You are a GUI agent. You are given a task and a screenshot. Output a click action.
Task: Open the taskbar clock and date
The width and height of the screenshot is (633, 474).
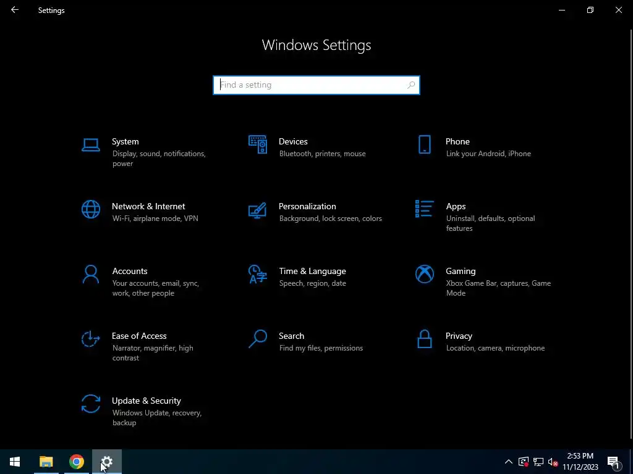[580, 462]
